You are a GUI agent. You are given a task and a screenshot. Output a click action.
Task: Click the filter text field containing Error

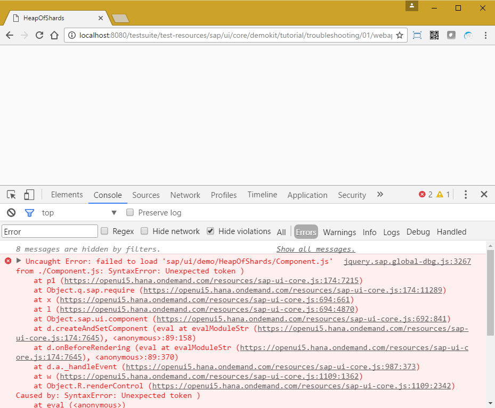pyautogui.click(x=50, y=231)
